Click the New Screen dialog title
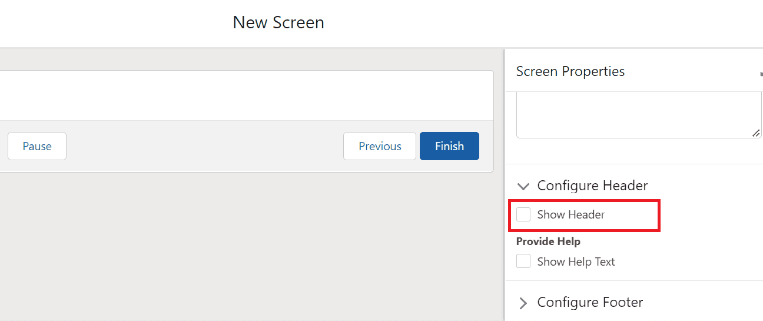 pyautogui.click(x=278, y=22)
